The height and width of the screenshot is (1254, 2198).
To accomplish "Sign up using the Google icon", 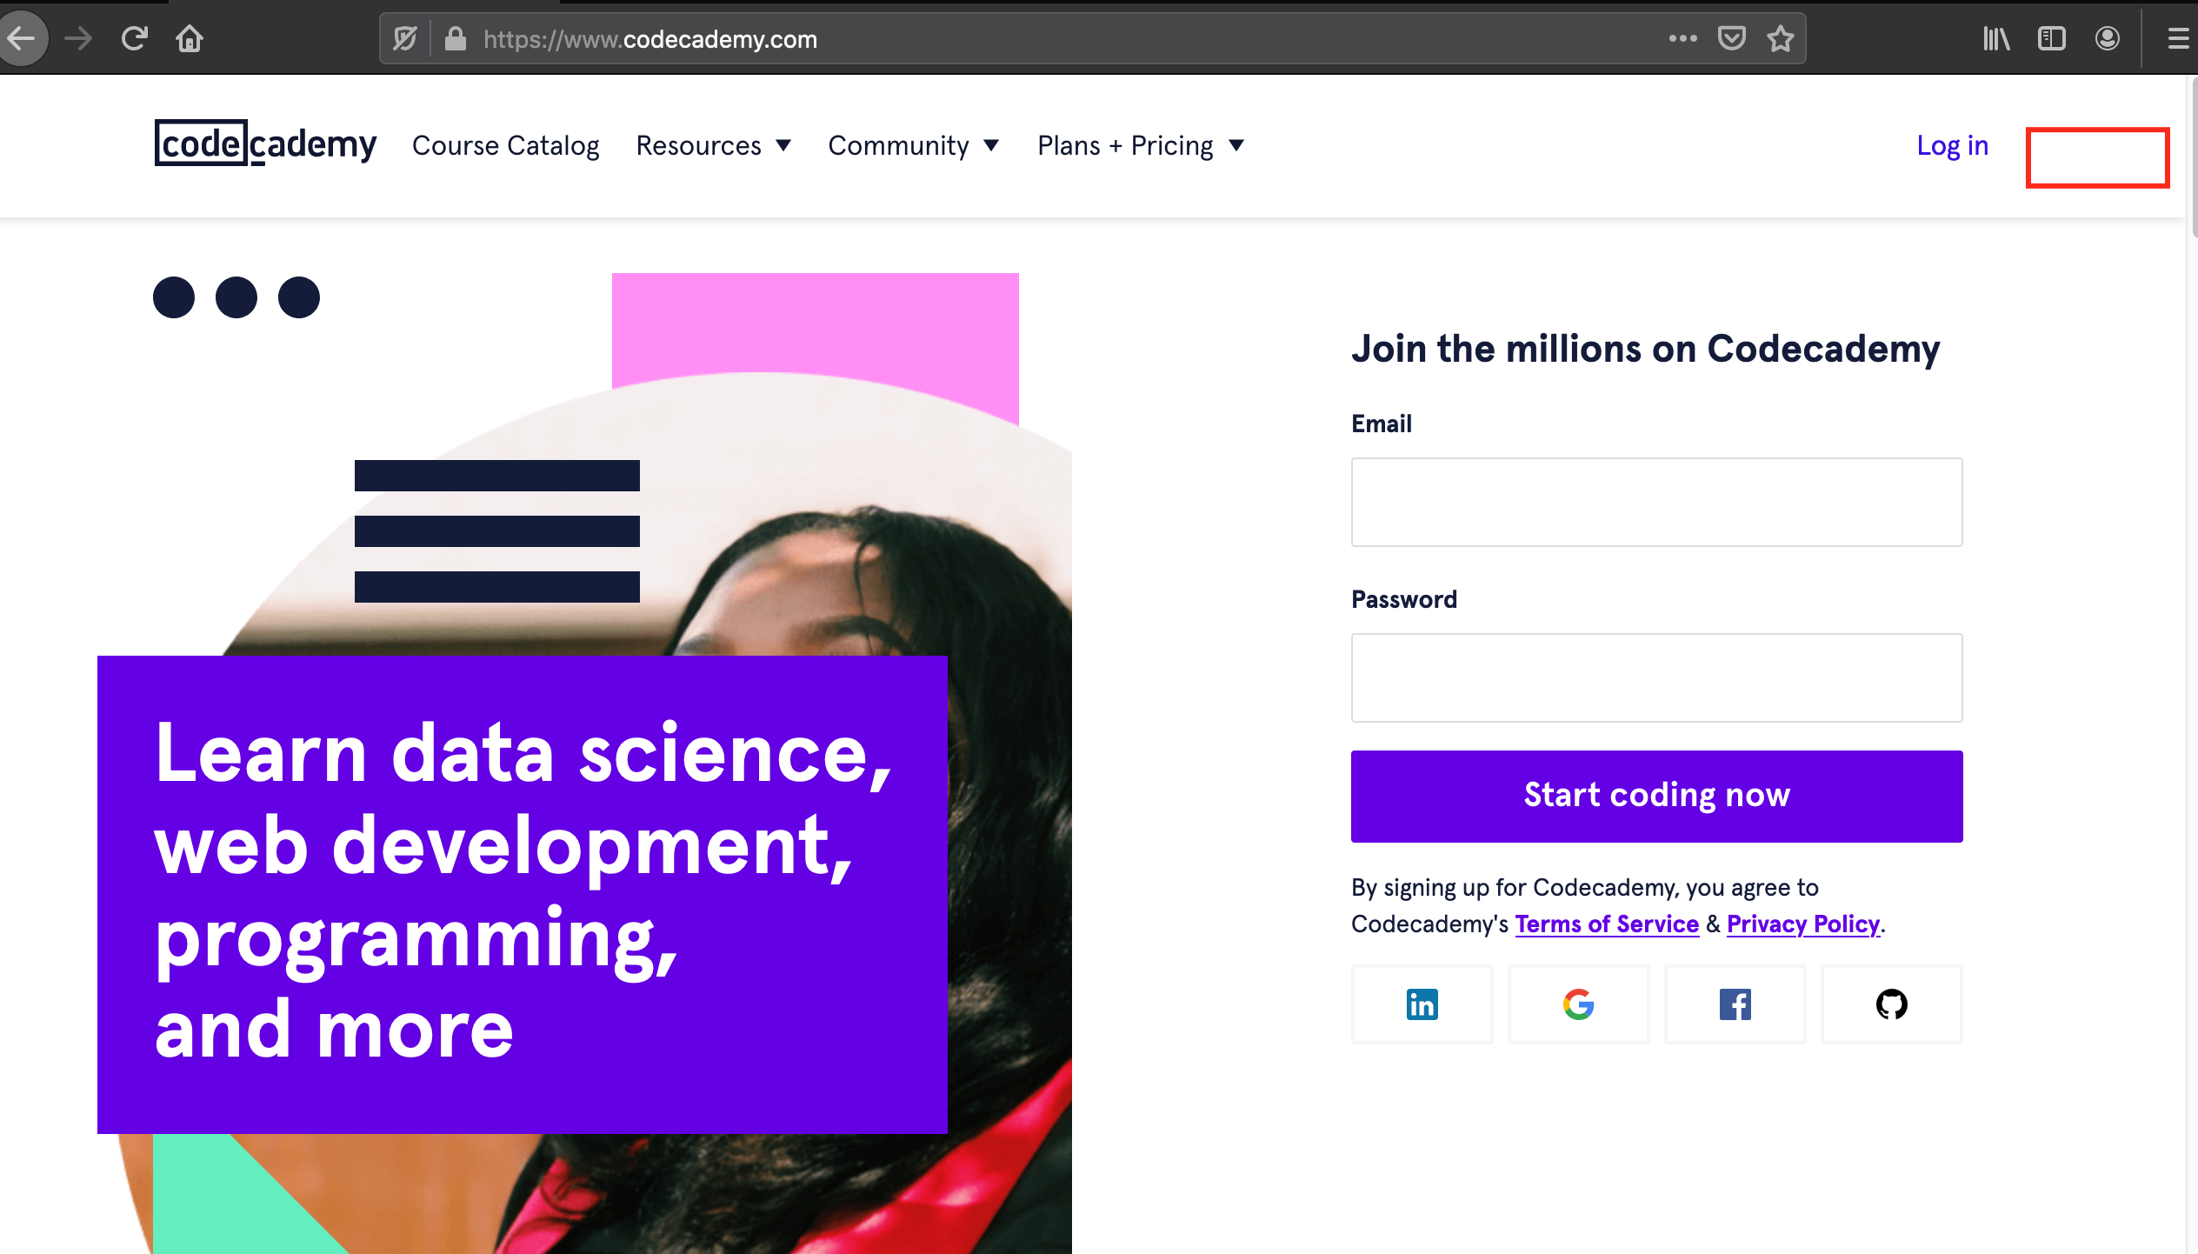I will [1578, 1004].
